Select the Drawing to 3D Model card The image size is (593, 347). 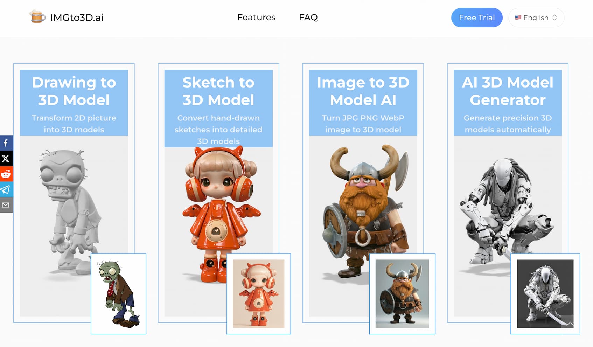pos(74,193)
